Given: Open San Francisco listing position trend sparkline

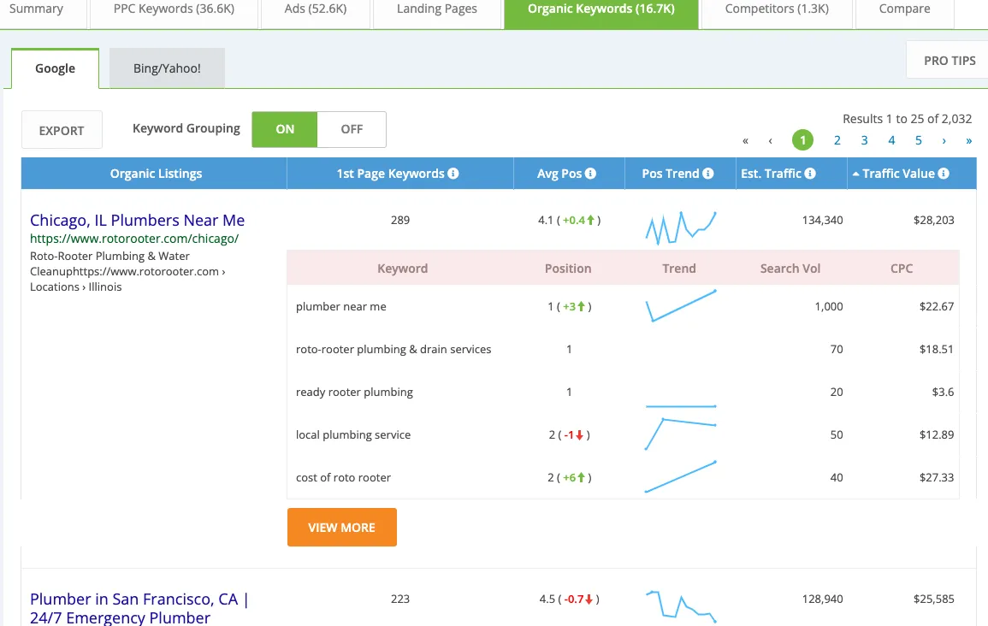Looking at the screenshot, I should [x=681, y=605].
